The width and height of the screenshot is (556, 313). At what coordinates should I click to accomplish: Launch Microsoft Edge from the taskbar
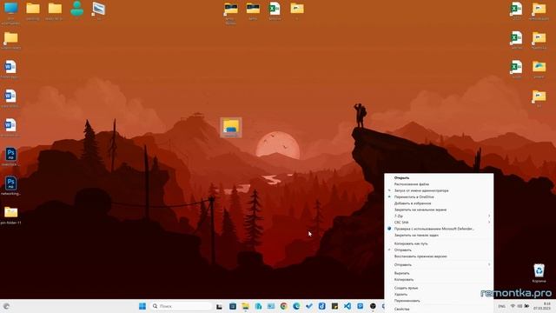[x=296, y=306]
